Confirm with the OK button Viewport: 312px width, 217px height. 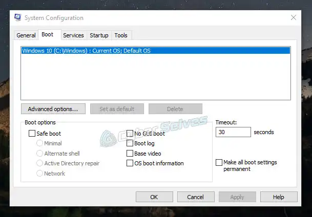154,197
